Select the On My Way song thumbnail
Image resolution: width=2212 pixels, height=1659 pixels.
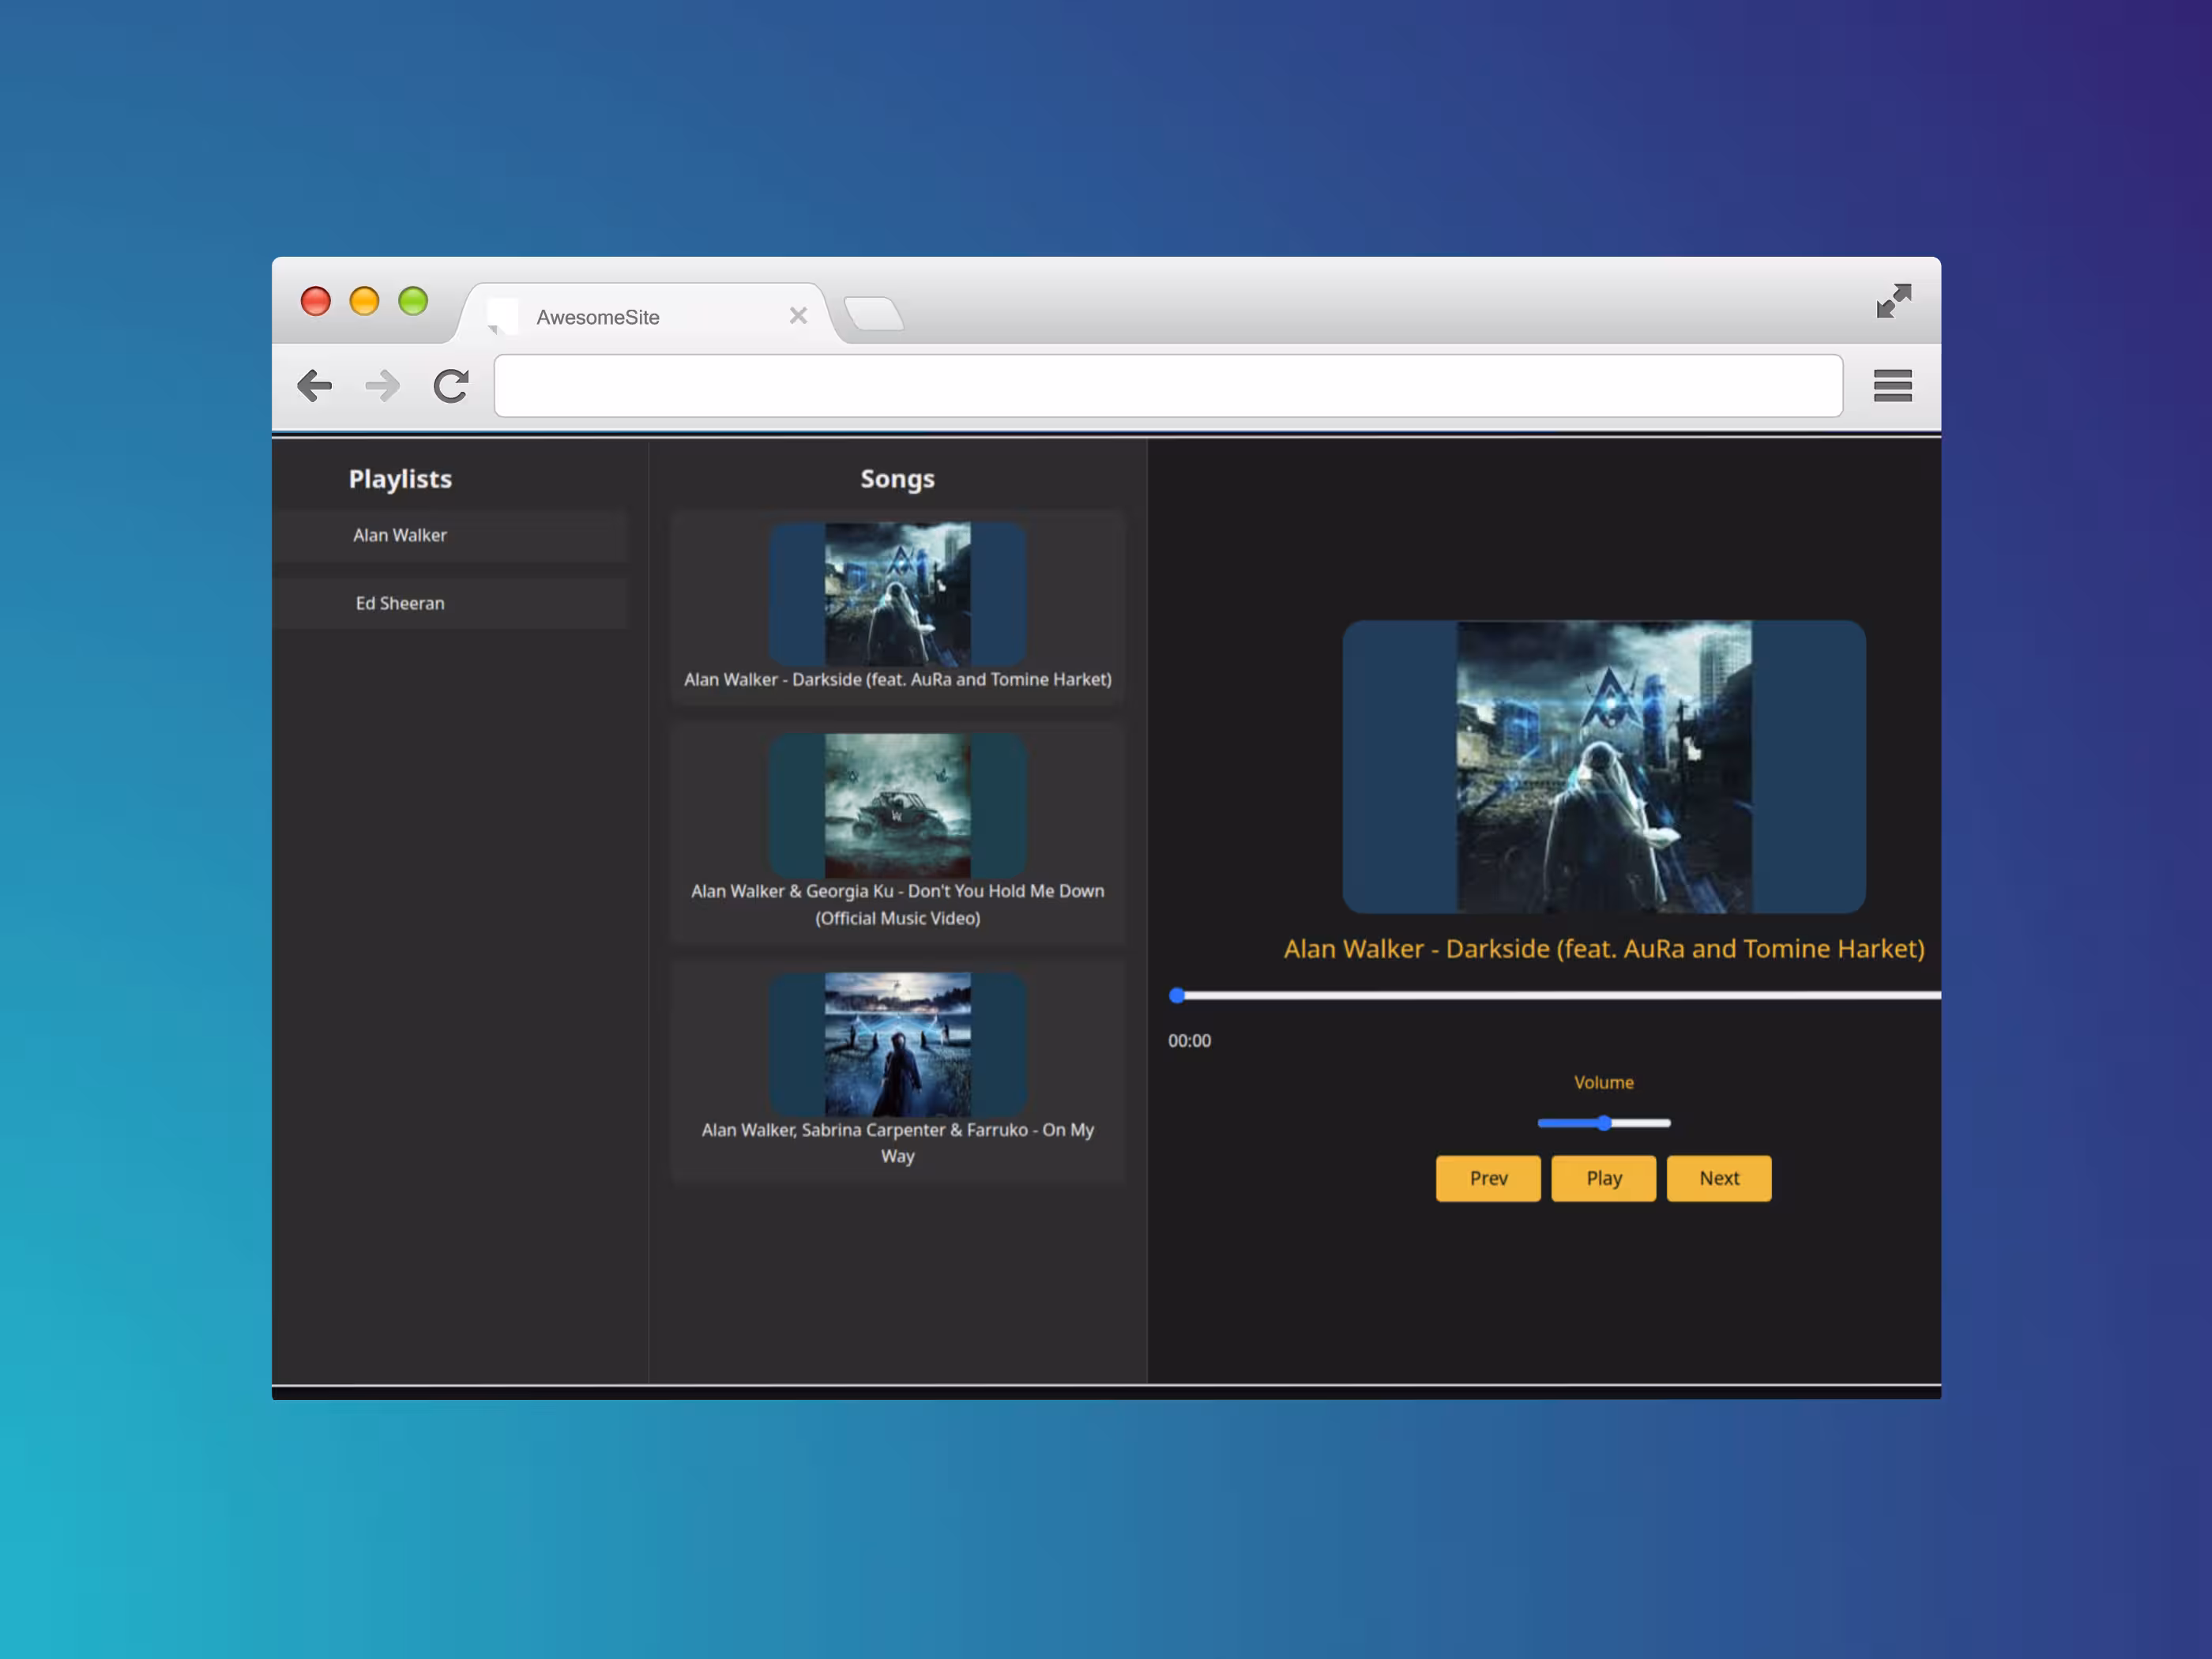point(897,1044)
